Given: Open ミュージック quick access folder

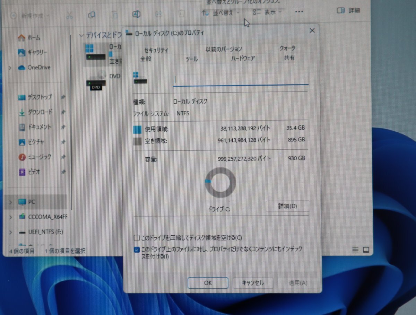Looking at the screenshot, I should pos(35,157).
